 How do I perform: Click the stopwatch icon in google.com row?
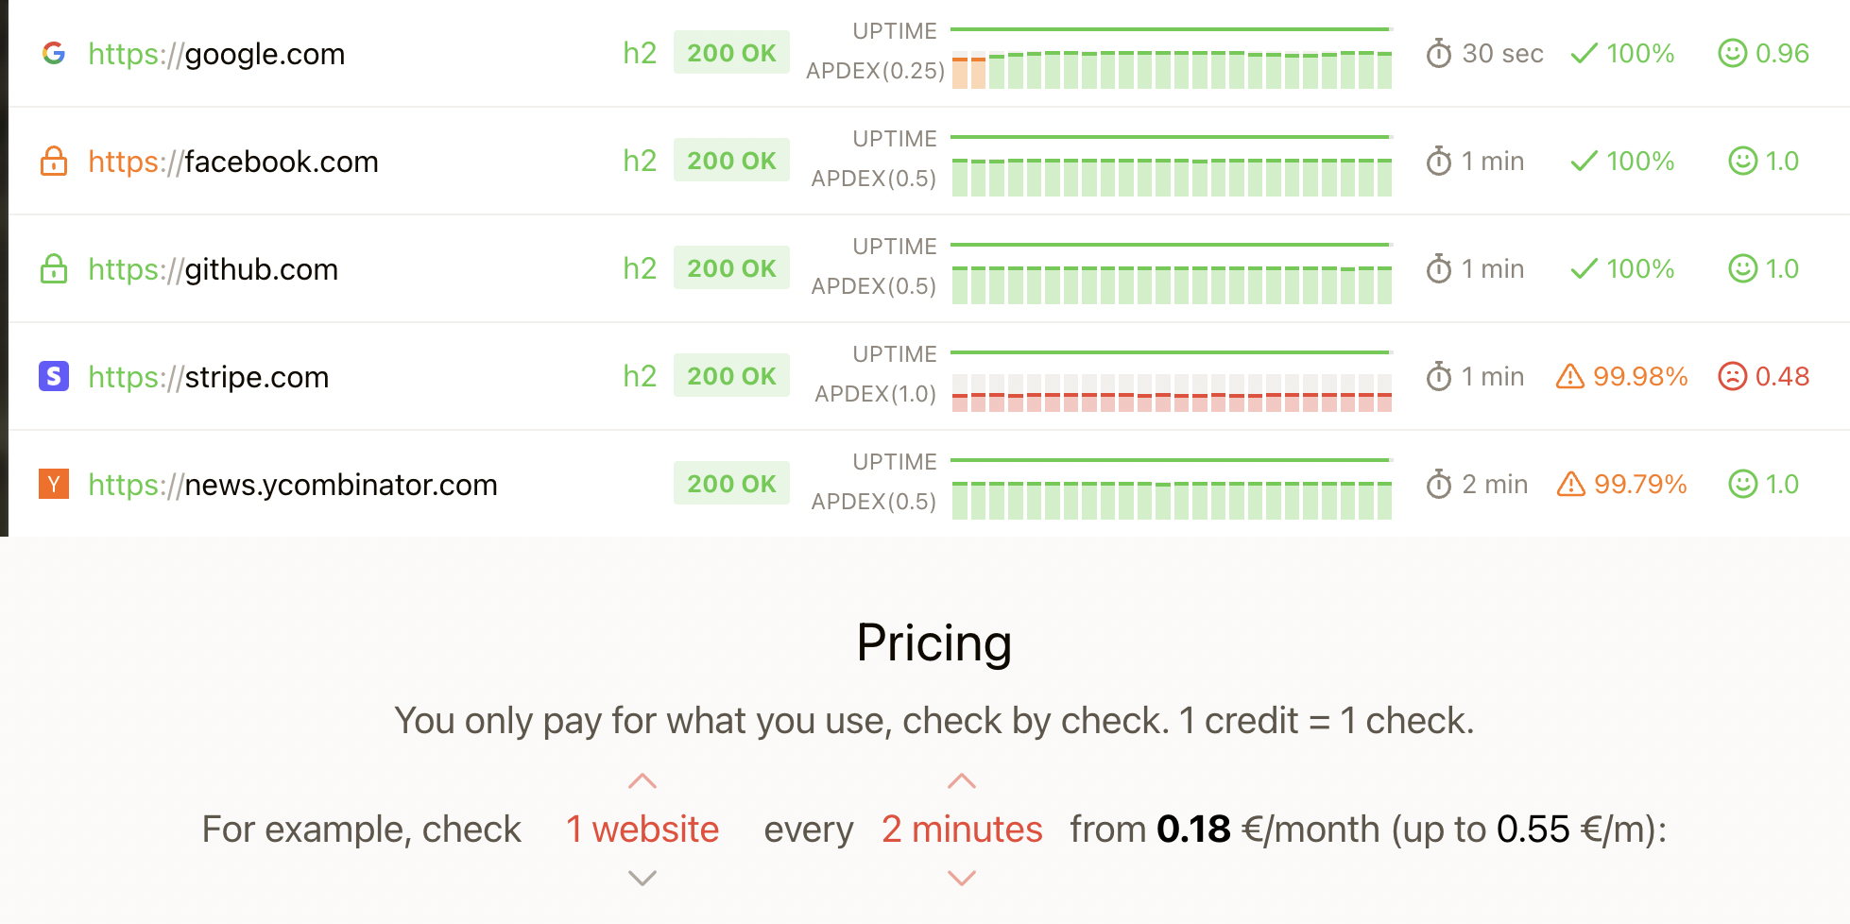(x=1438, y=53)
